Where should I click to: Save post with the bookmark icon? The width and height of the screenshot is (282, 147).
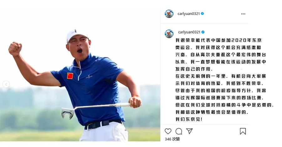[x=243, y=131]
